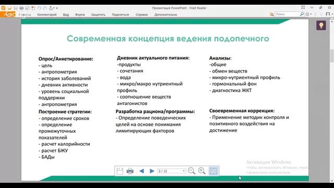Viewport: 334px width, 188px height.
Task: Click the text '- история заболеваний'
Action: pyautogui.click(x=65, y=78)
